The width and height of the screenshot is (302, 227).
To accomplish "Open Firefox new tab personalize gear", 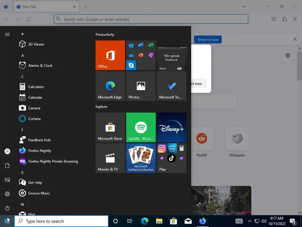I will pyautogui.click(x=288, y=55).
